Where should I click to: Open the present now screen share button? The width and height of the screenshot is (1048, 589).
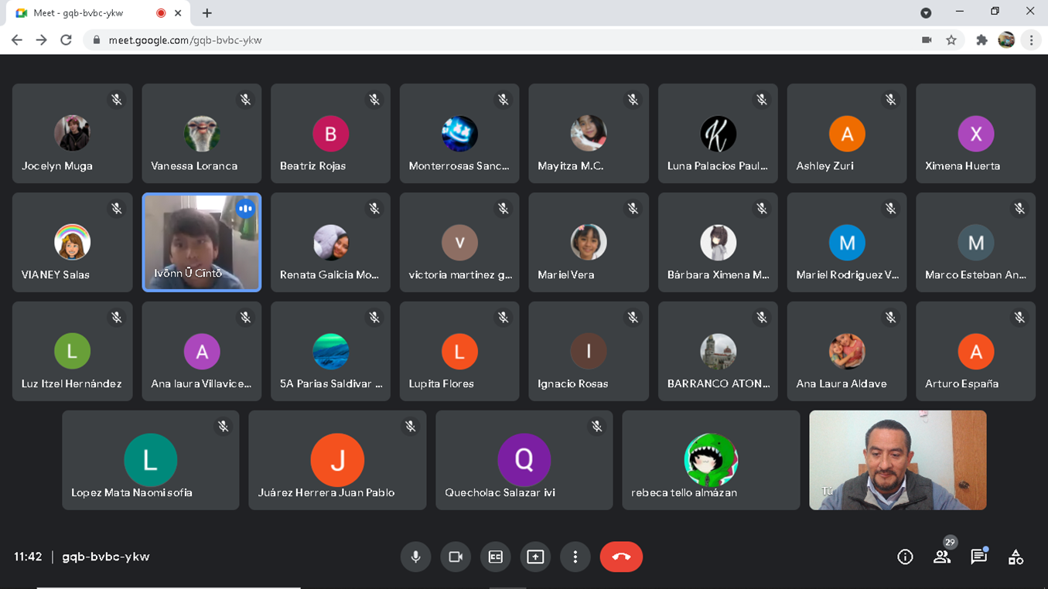[535, 557]
